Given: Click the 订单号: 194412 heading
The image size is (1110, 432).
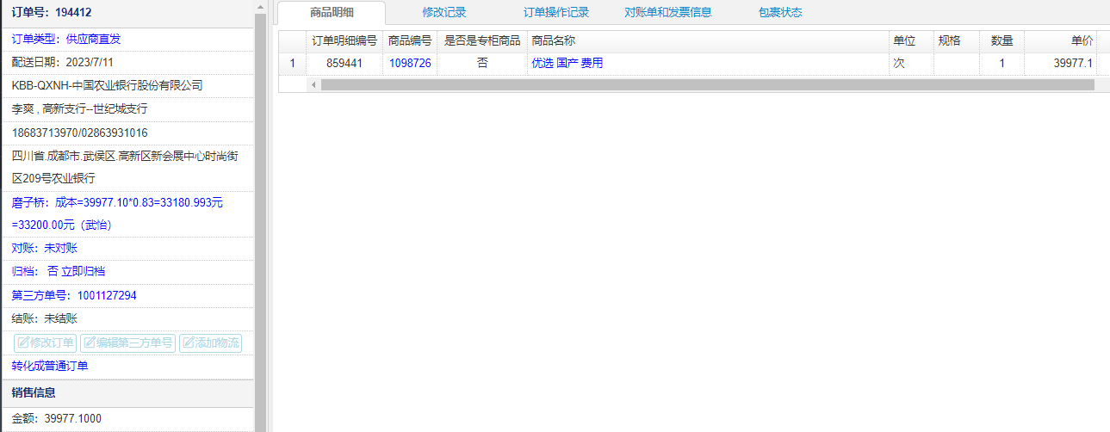Looking at the screenshot, I should pos(52,13).
